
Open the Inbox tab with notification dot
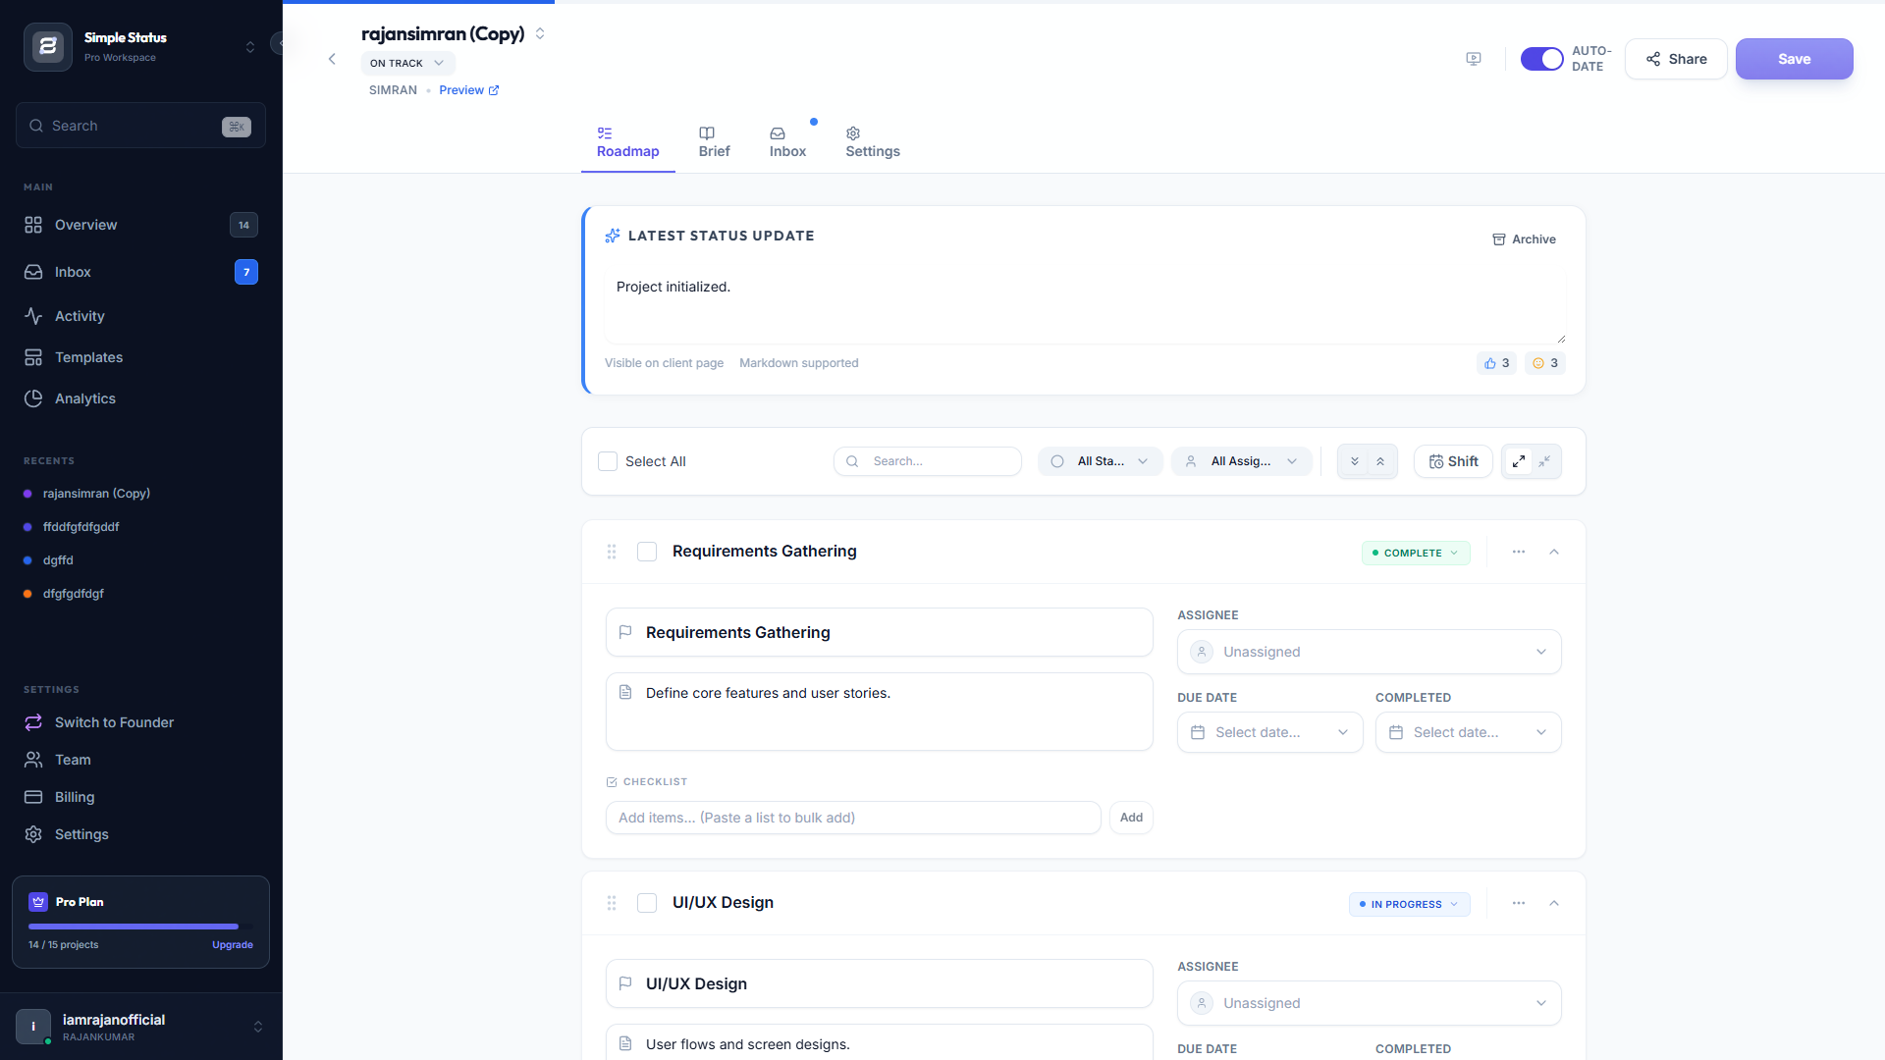(787, 142)
